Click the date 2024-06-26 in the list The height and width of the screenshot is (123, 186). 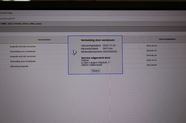151,55
